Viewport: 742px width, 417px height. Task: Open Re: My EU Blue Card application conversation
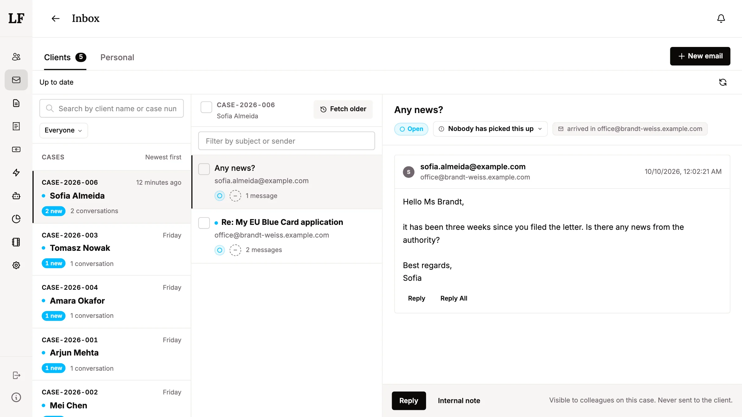tap(287, 236)
